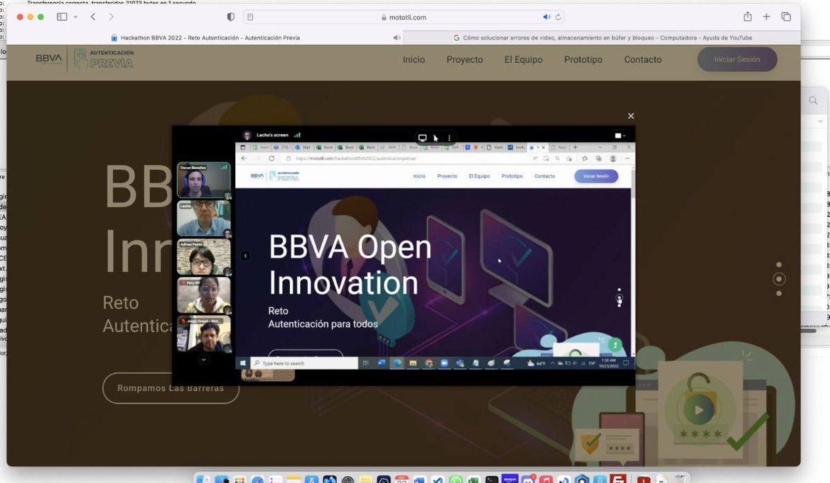Collapse participant strip with left arrow

[x=245, y=256]
